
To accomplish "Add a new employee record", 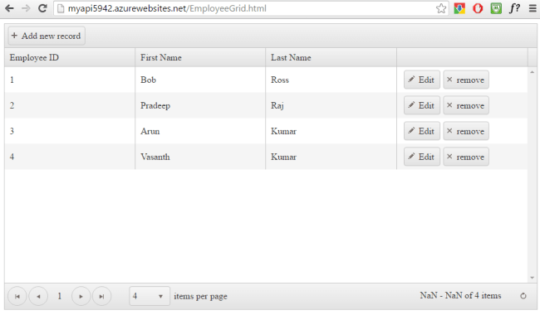I will pos(47,36).
